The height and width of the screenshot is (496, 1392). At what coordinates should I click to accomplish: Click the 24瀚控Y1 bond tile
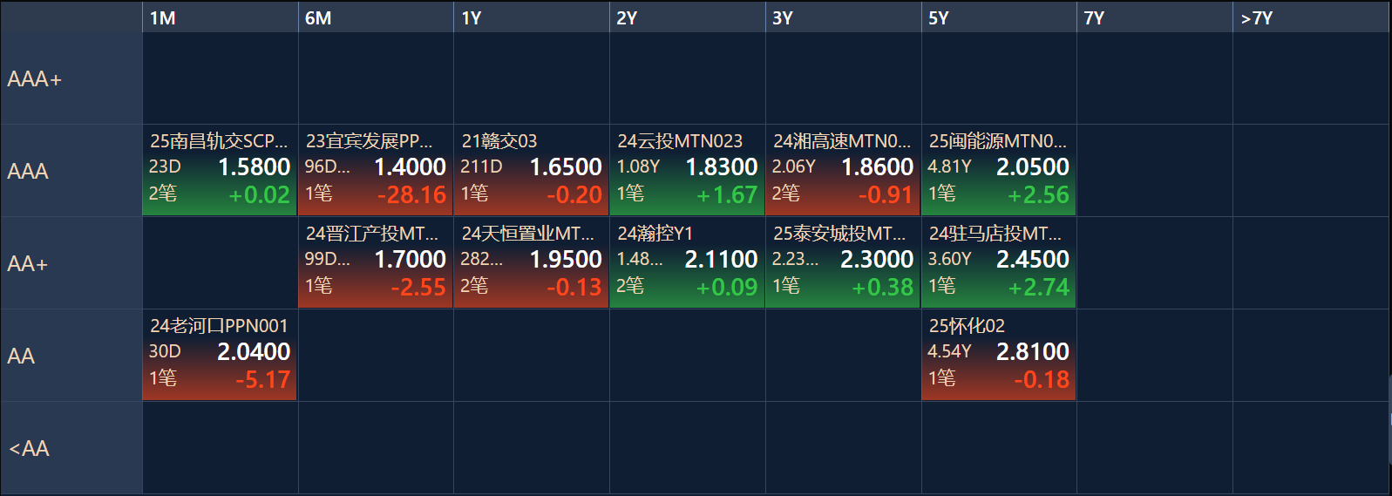687,262
